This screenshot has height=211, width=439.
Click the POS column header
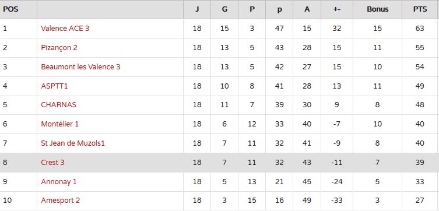click(x=10, y=9)
